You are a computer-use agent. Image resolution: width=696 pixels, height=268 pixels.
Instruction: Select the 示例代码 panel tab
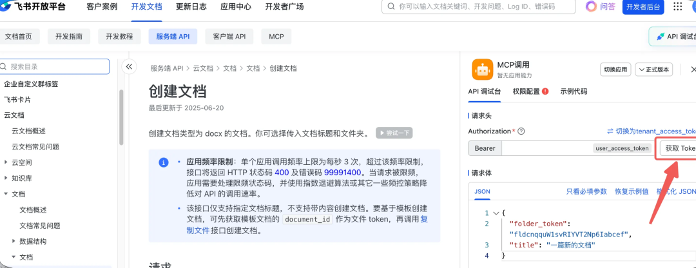click(574, 91)
